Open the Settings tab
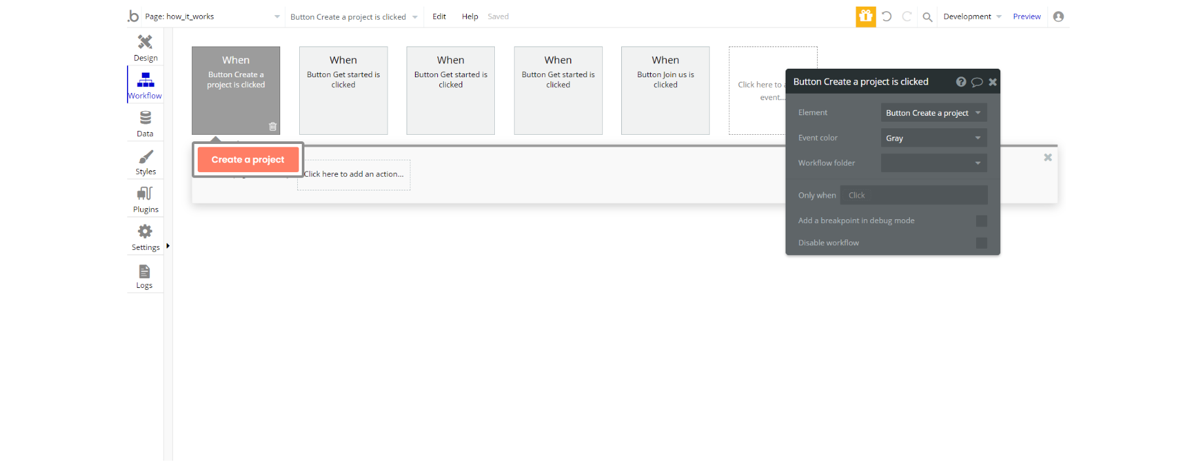This screenshot has height=462, width=1198. (145, 238)
